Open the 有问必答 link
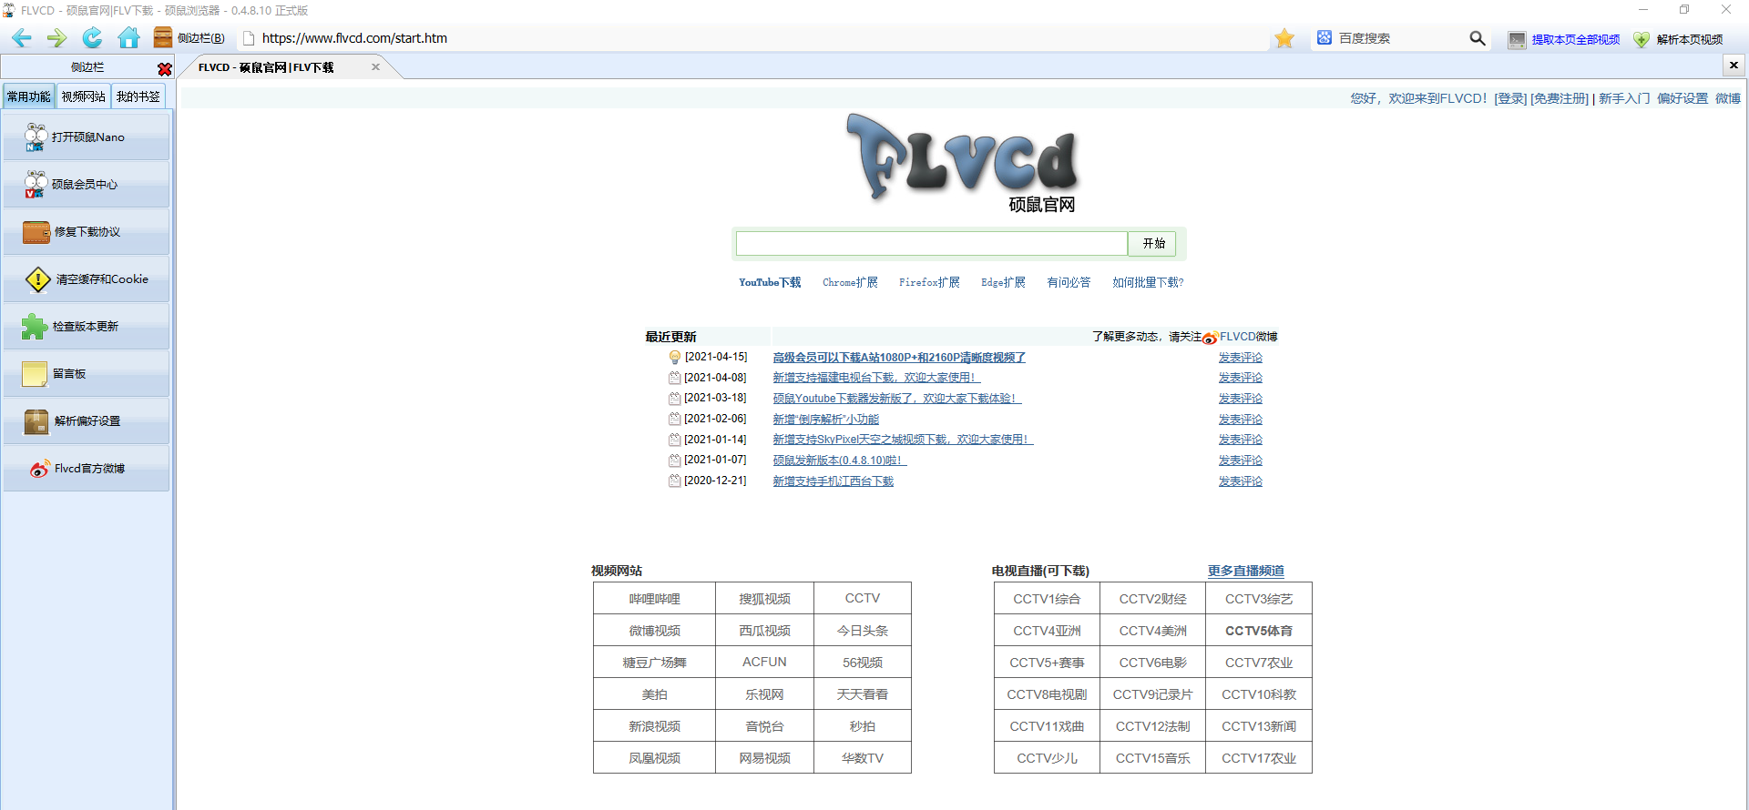This screenshot has width=1749, height=810. [1069, 283]
